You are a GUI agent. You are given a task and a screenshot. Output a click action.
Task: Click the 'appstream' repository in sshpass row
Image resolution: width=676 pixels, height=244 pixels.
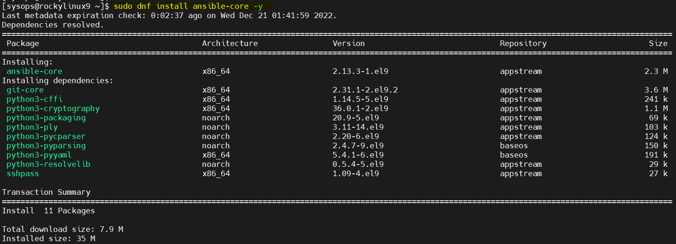pos(521,173)
